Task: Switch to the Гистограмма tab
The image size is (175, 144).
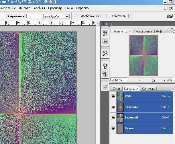Action: (143, 31)
